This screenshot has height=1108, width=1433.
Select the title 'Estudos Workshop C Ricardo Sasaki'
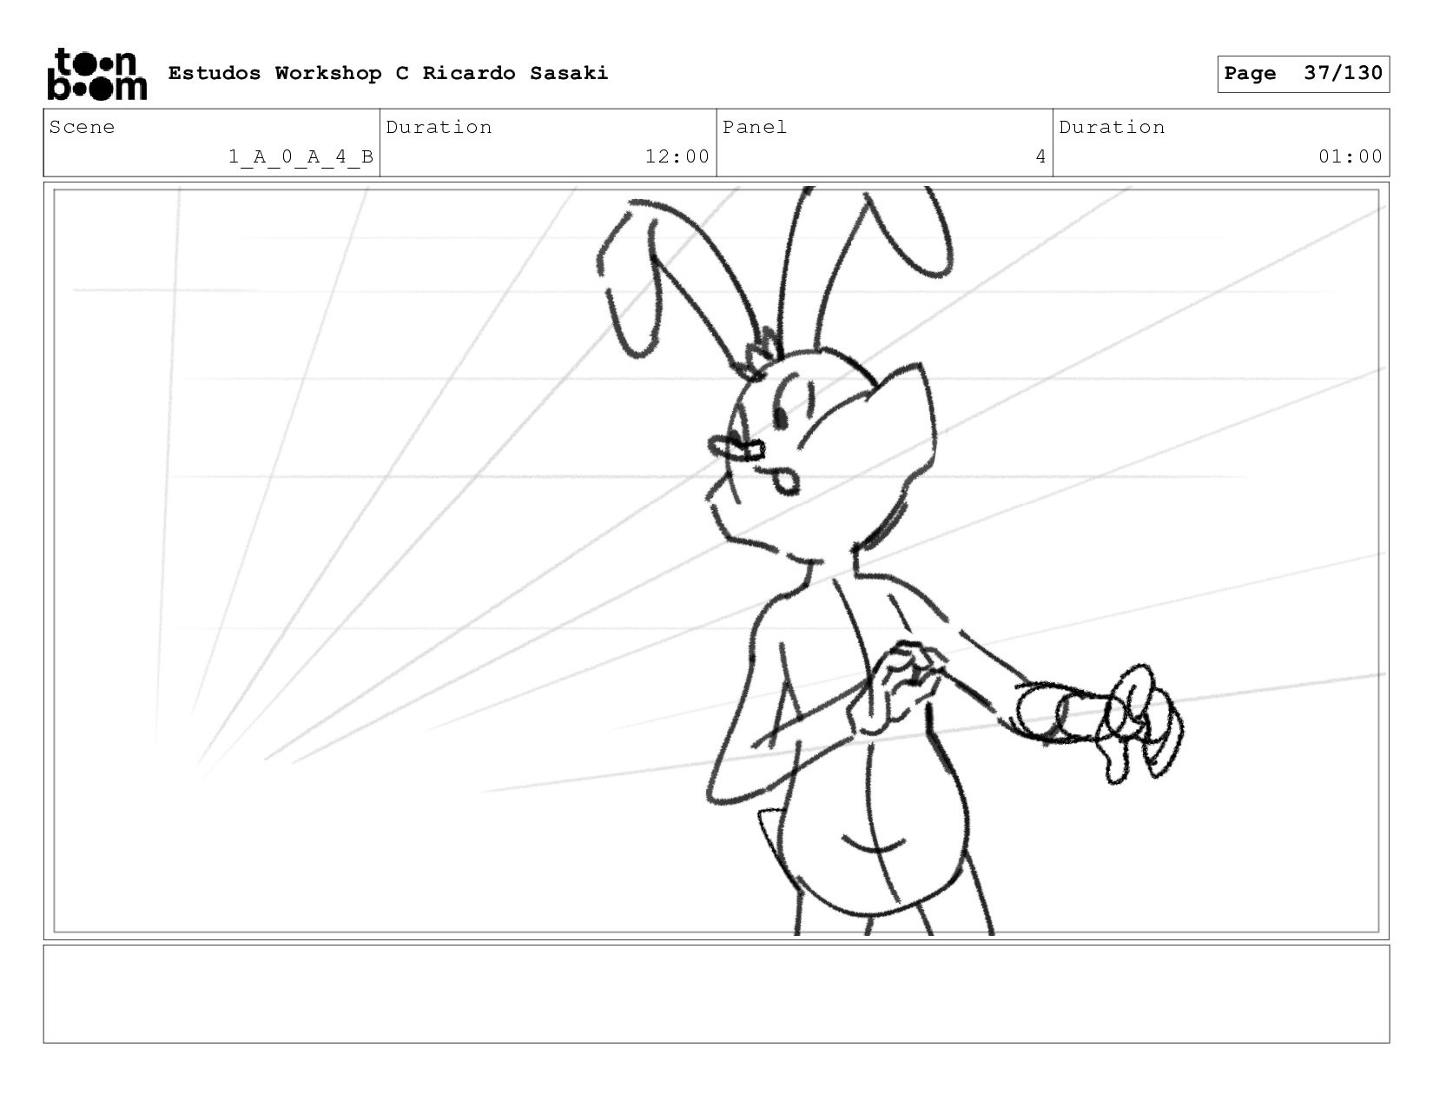pos(388,73)
